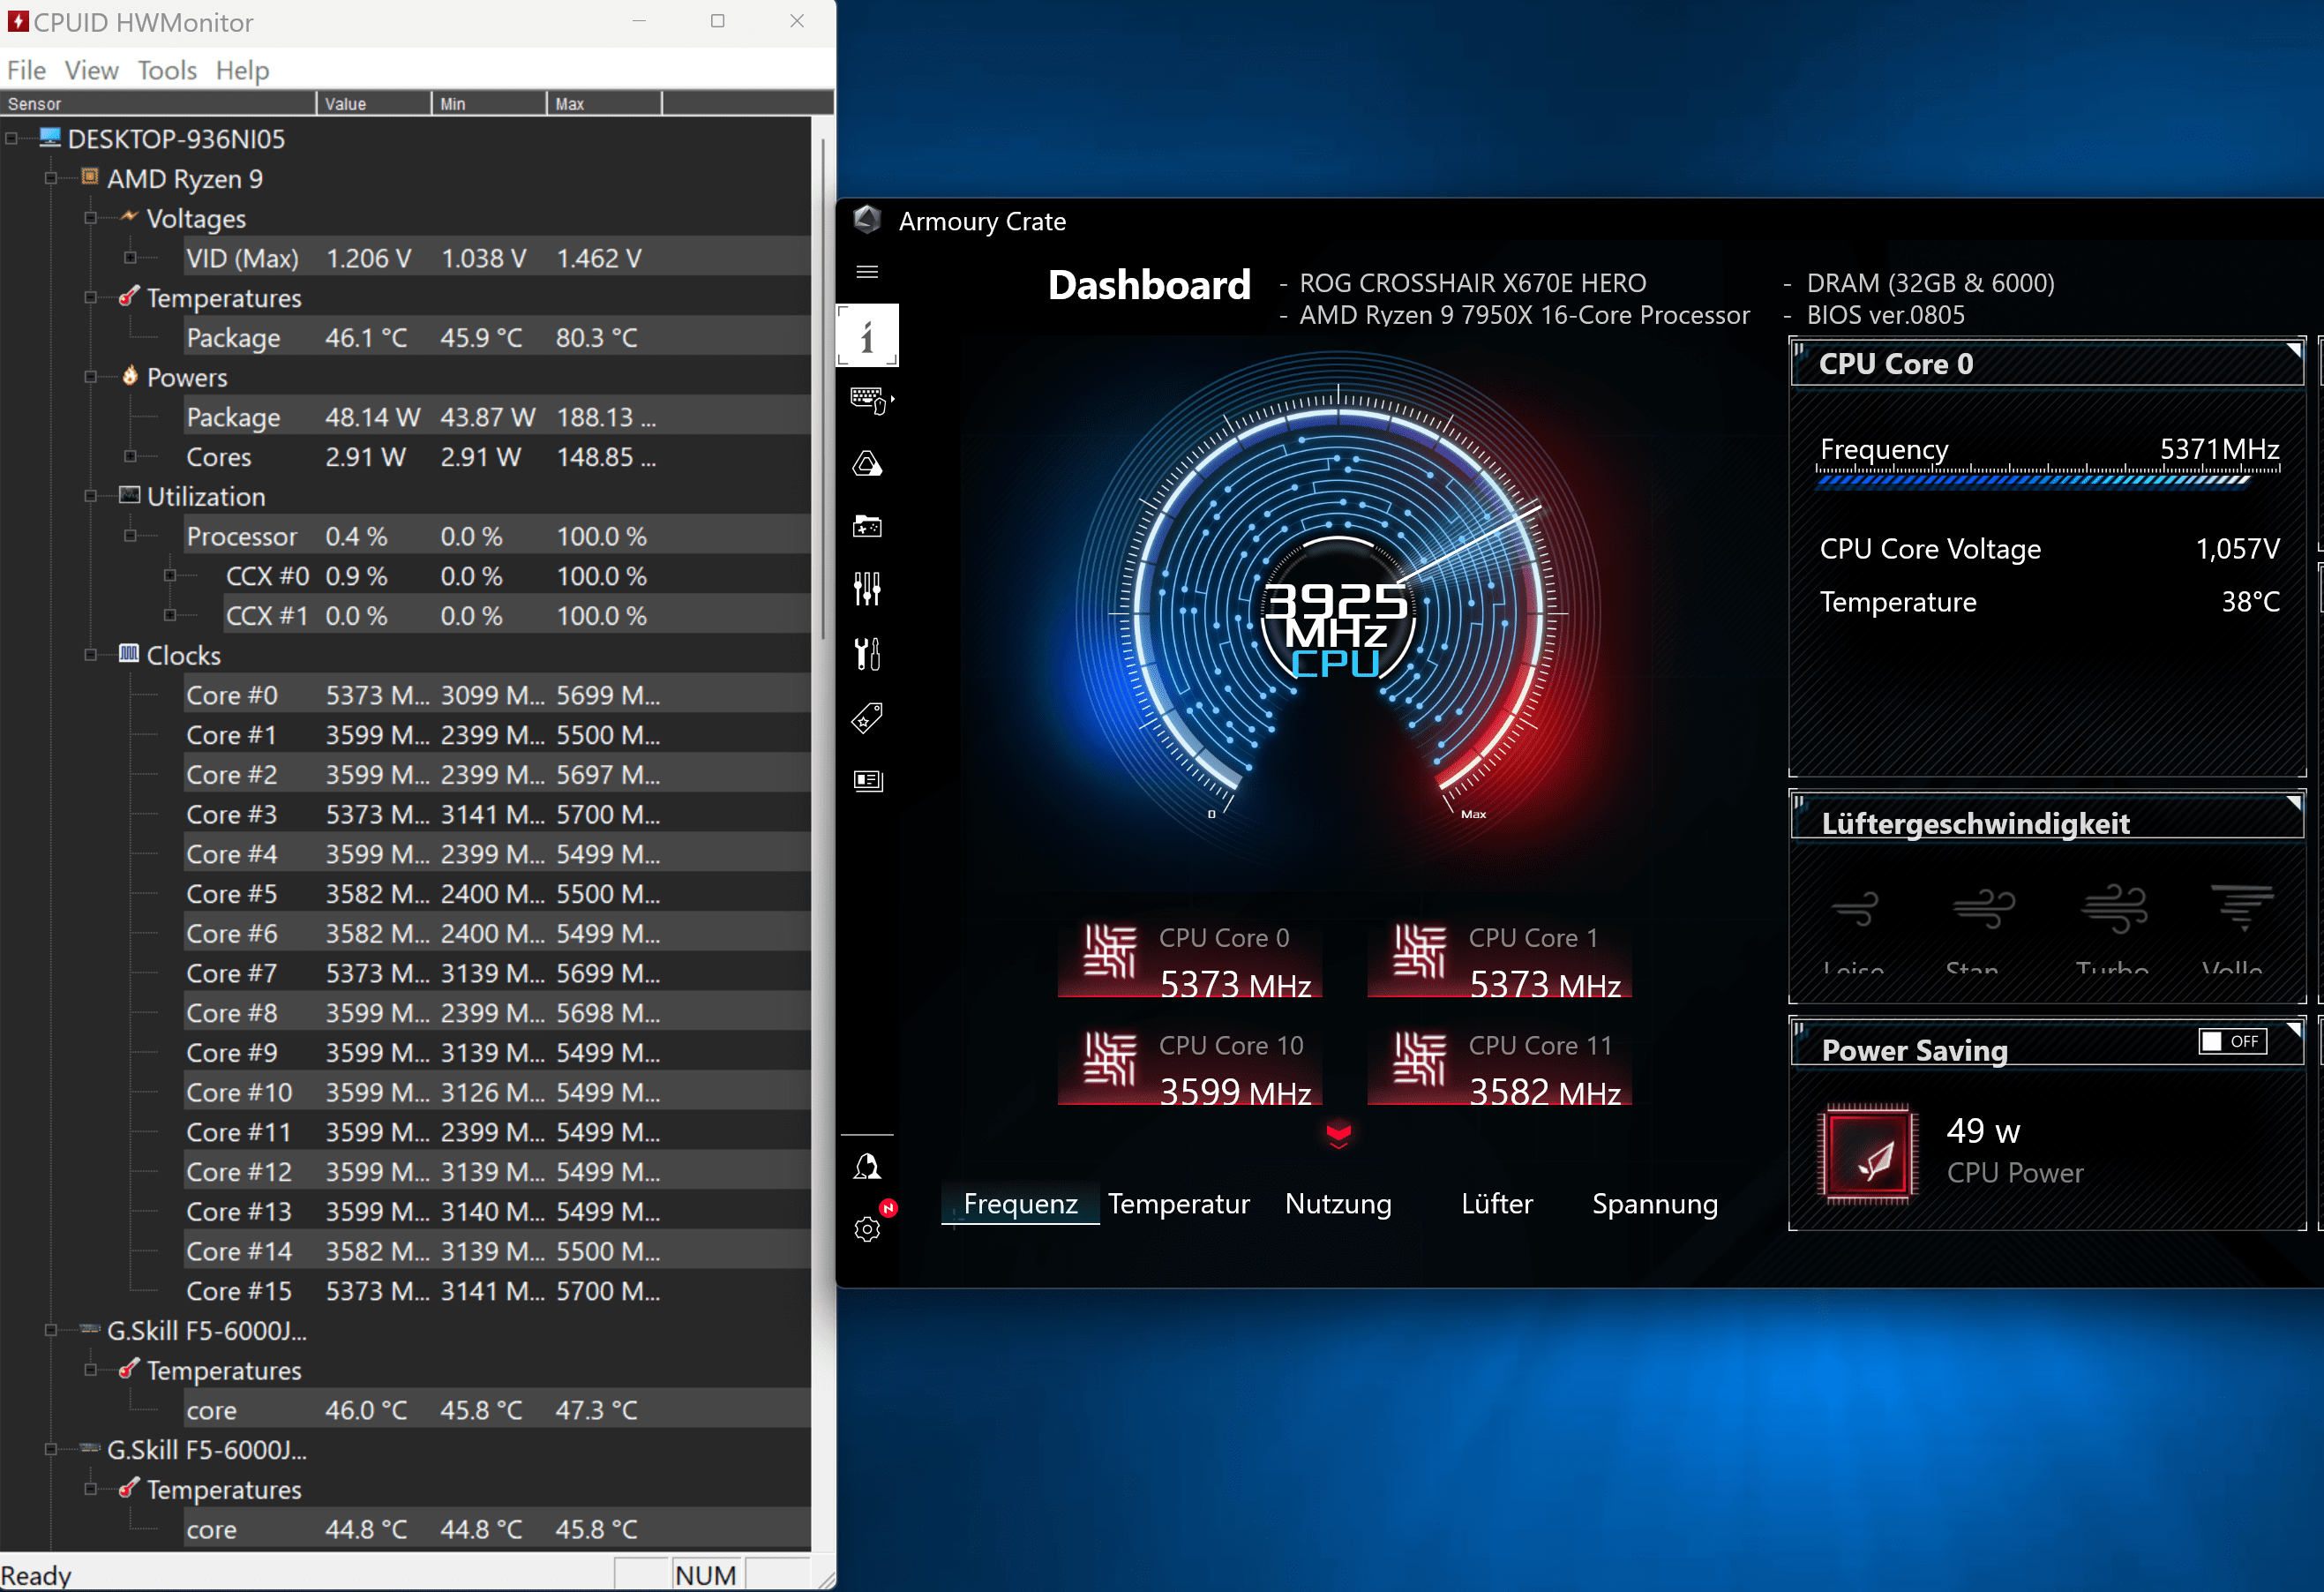Viewport: 2324px width, 1592px height.
Task: Select the Leise fan speed icon
Action: (x=1854, y=908)
